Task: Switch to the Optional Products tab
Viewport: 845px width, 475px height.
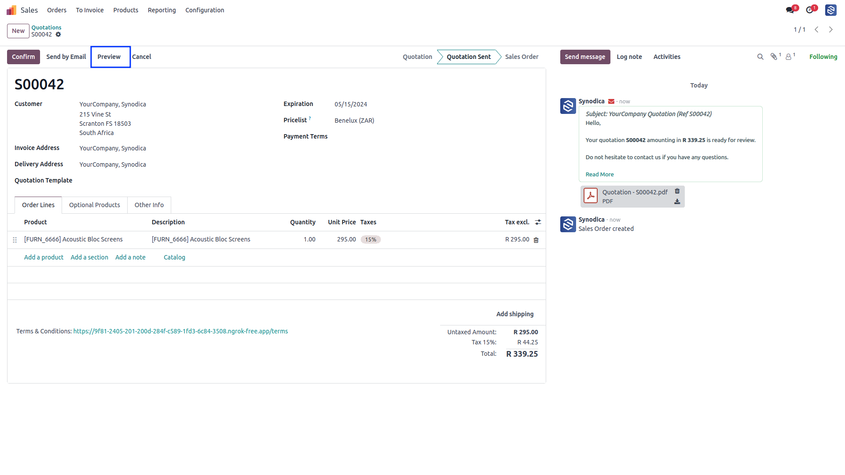Action: [x=95, y=205]
